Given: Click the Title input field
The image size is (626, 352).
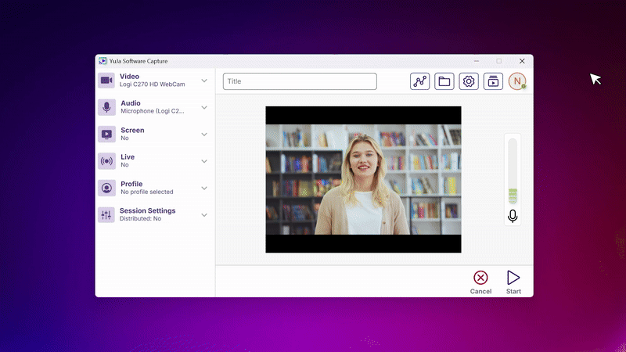Looking at the screenshot, I should pos(300,81).
